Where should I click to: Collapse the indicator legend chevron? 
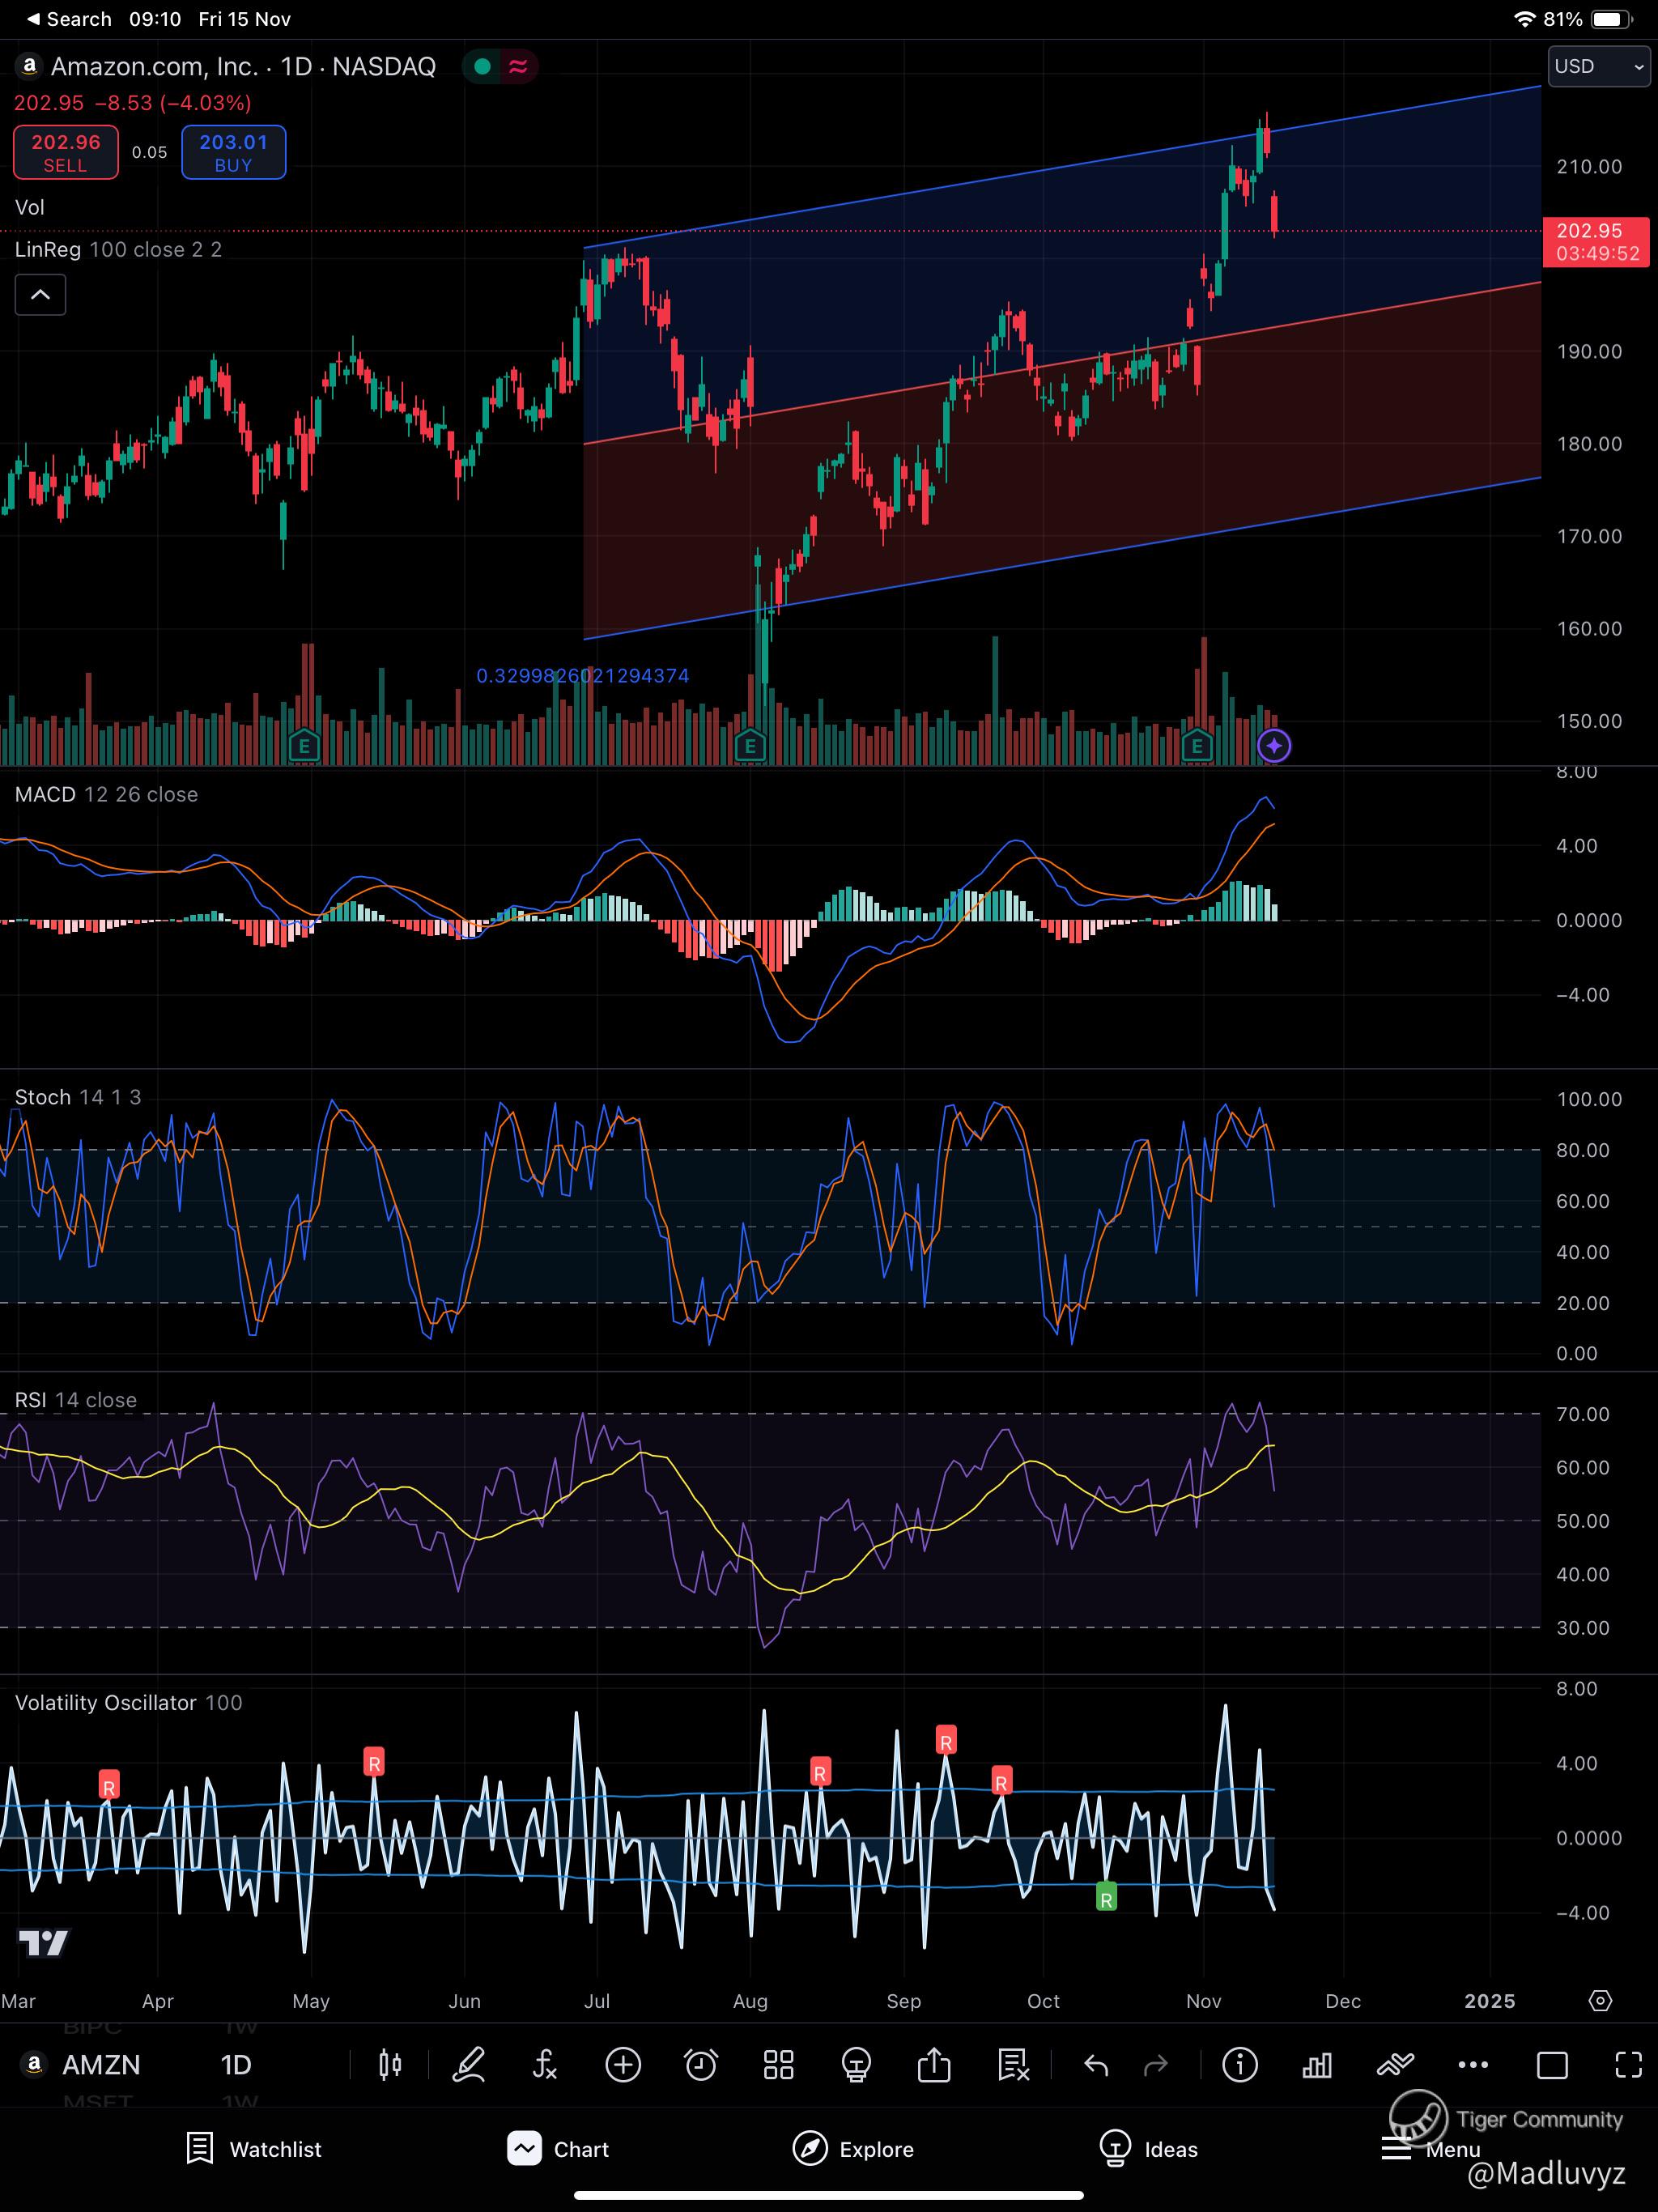[x=40, y=295]
